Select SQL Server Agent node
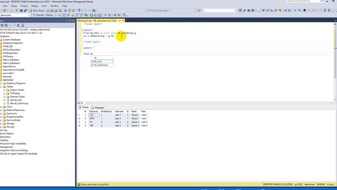 point(19,154)
